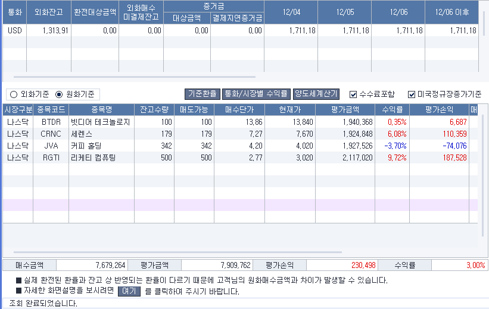Select the 외화기준 radio button
Screen dimensions: 489x309
pos(14,94)
